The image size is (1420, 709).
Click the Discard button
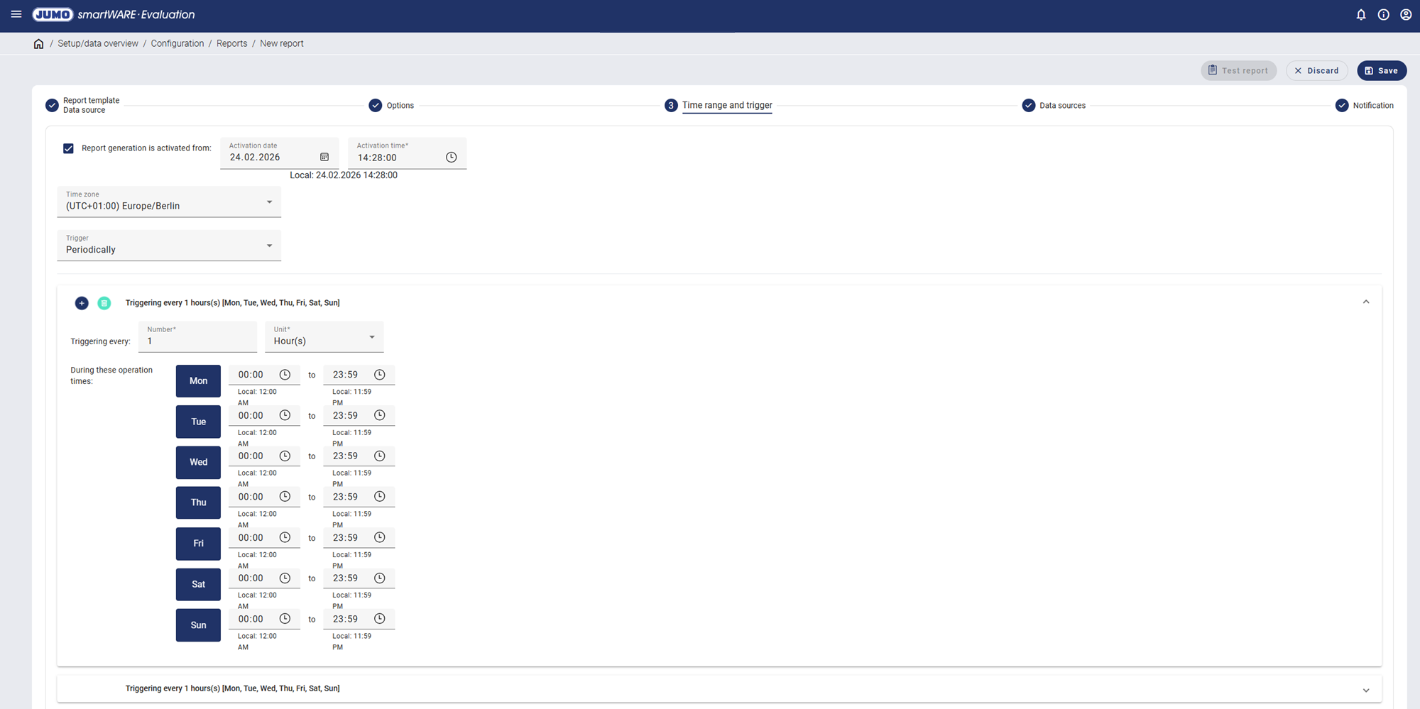click(1316, 71)
